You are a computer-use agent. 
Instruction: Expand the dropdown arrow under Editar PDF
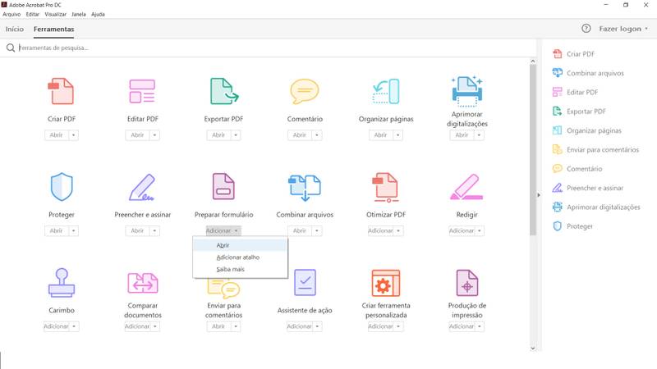(154, 135)
